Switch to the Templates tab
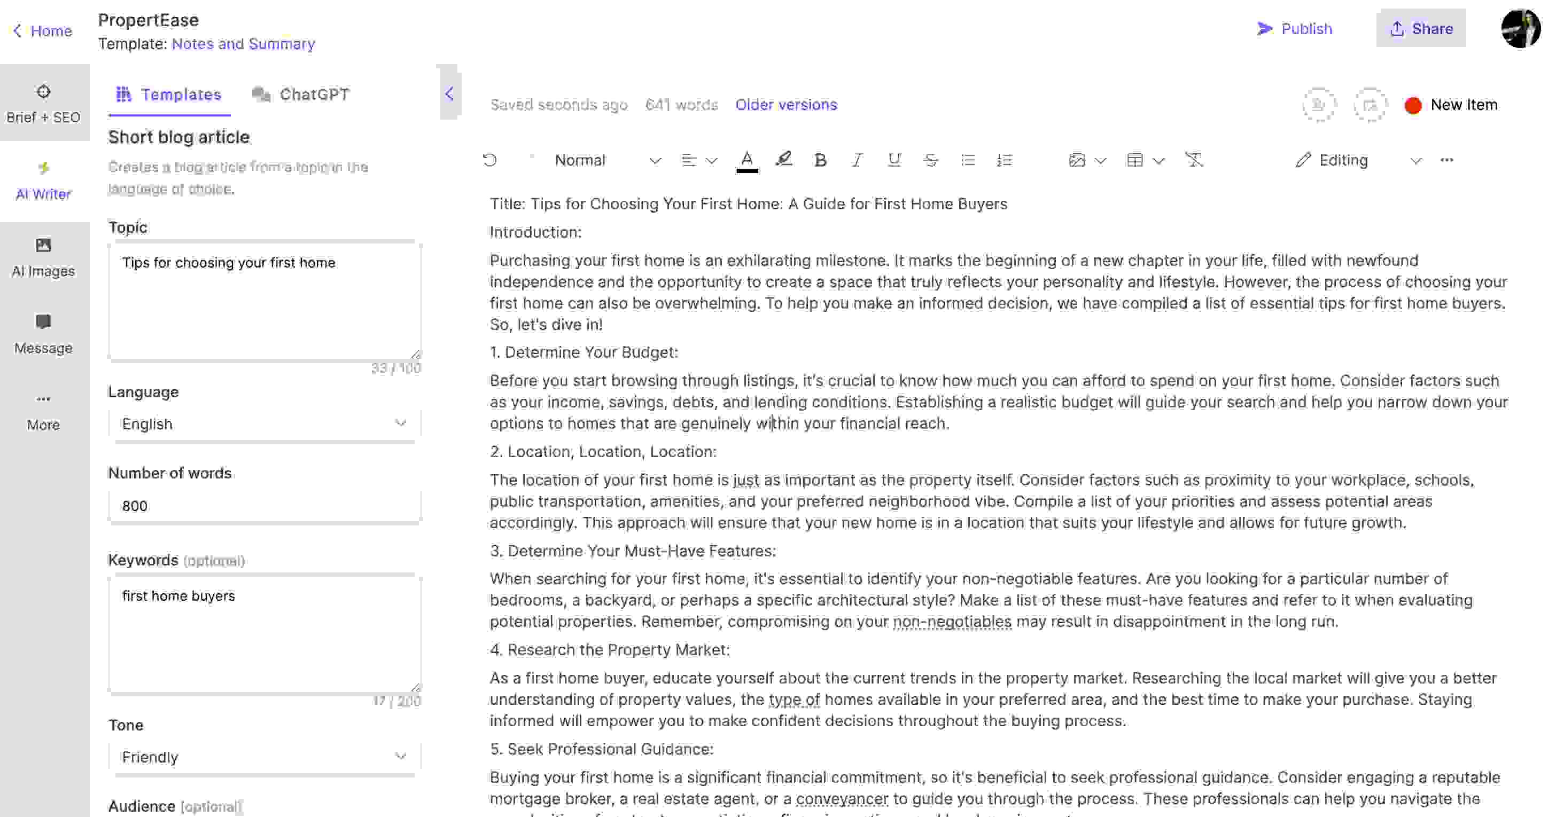This screenshot has height=817, width=1556. [x=167, y=93]
